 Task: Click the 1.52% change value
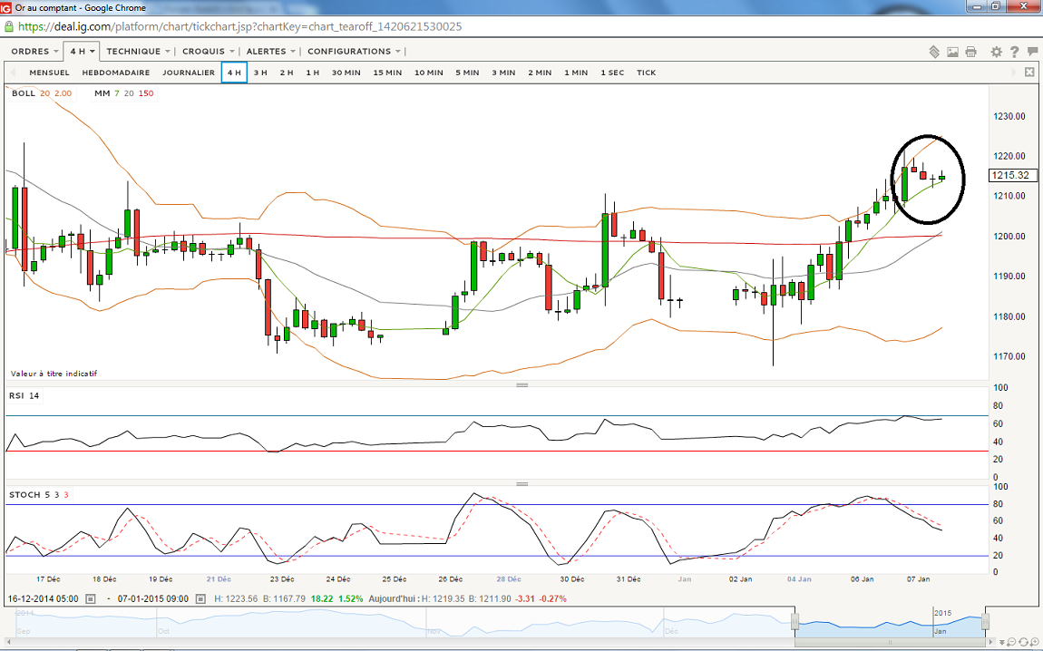pyautogui.click(x=351, y=599)
